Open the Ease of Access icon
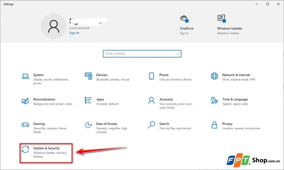The height and width of the screenshot is (170, 284). point(88,125)
